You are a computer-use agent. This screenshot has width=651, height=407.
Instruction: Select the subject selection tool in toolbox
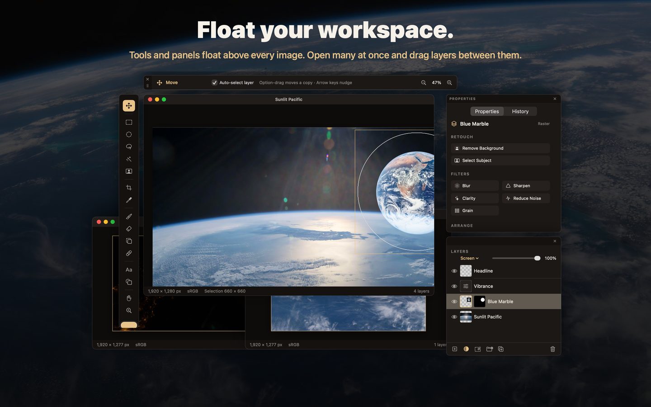129,171
